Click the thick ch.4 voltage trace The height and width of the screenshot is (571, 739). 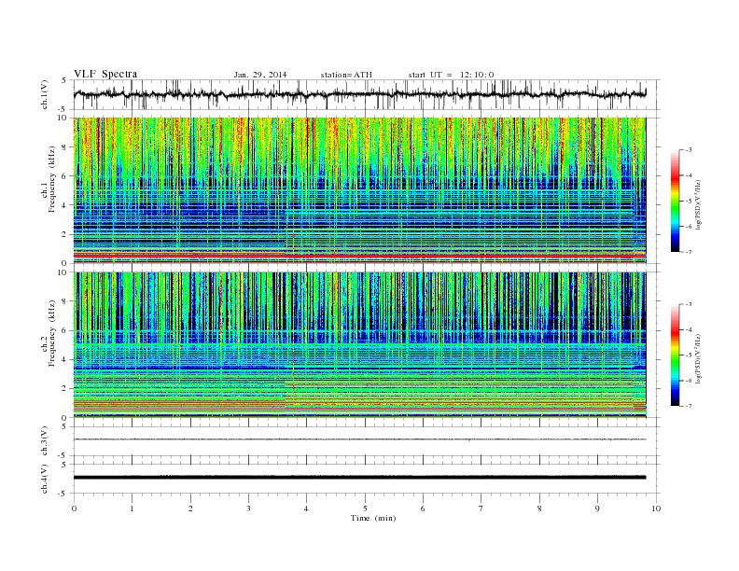click(x=359, y=478)
